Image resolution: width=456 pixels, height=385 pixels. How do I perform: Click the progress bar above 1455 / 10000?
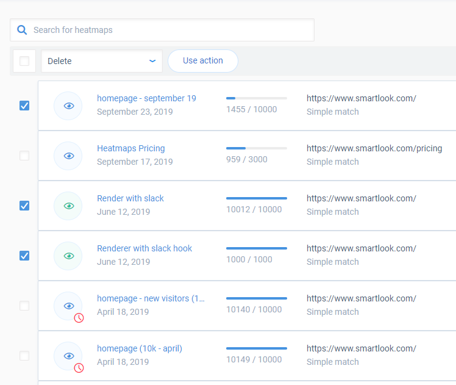pos(257,98)
